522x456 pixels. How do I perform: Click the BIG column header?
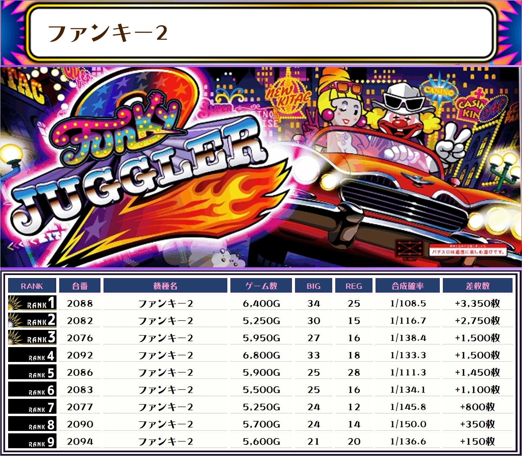(314, 286)
